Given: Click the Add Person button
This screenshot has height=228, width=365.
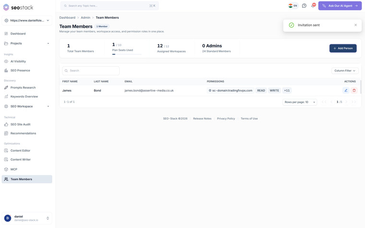Looking at the screenshot, I should pos(343,48).
